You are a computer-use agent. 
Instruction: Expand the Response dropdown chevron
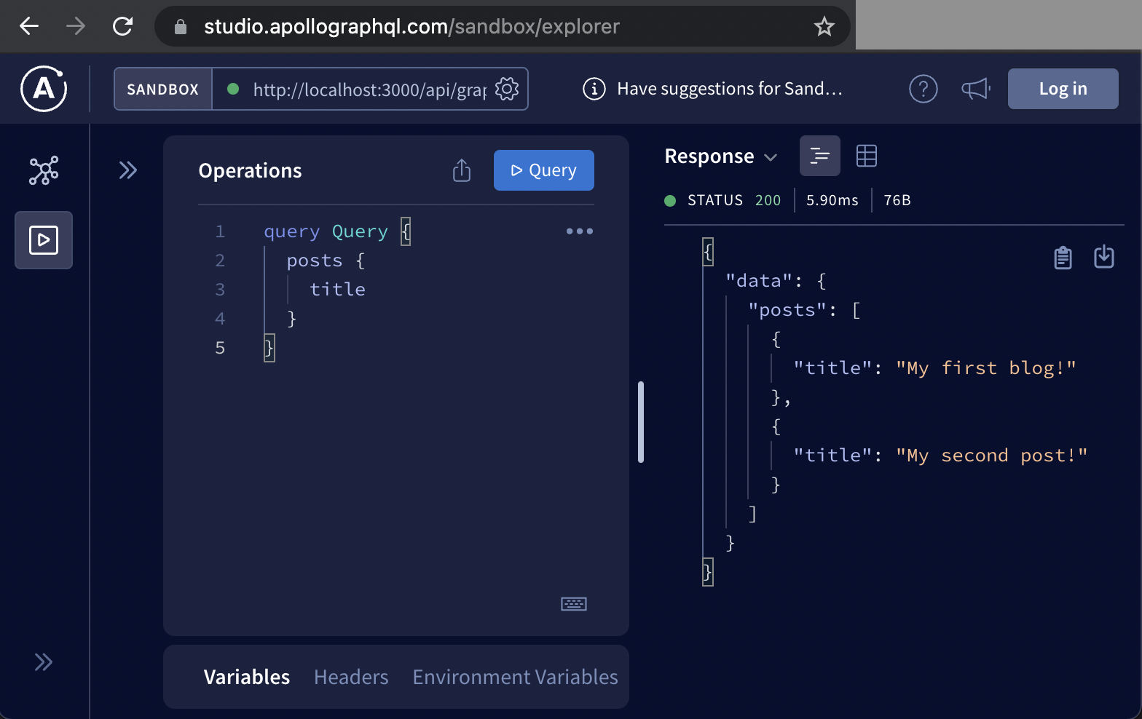(x=771, y=157)
